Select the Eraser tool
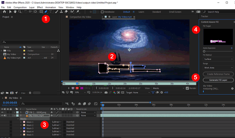 coord(66,12)
